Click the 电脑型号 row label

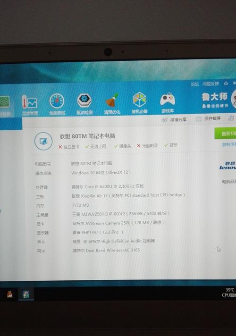tap(43, 164)
